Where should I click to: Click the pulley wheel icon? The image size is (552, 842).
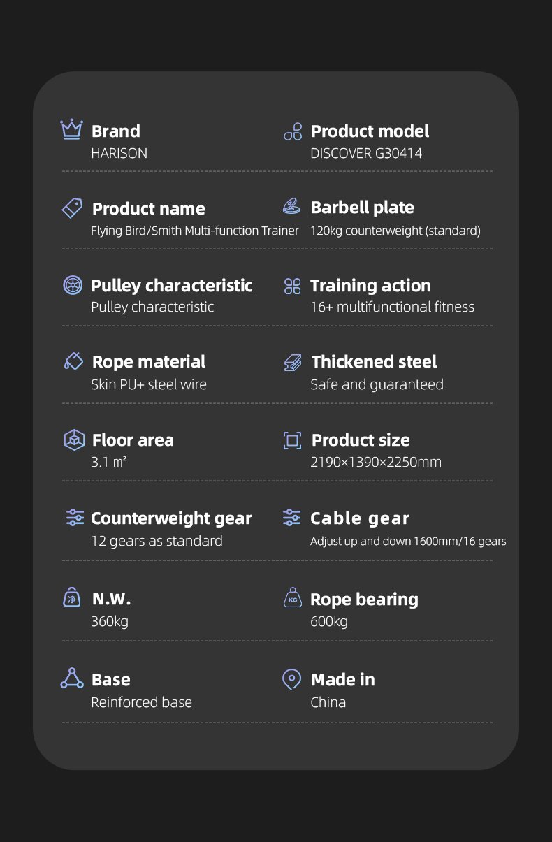73,285
